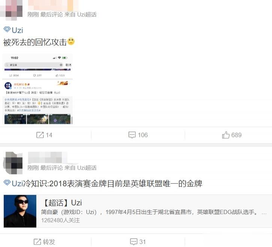
Task: Open the 【超话】Uzi card title
Action: tap(62, 203)
